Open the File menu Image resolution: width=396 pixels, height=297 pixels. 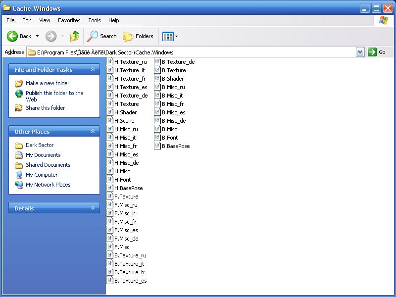tap(10, 20)
